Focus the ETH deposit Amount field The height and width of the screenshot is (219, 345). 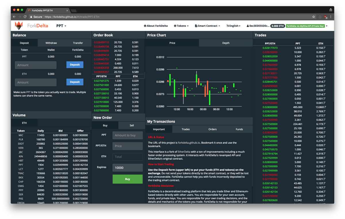[x=36, y=82]
